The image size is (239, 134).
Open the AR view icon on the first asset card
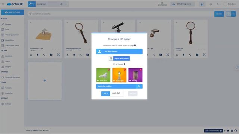pos(58,55)
